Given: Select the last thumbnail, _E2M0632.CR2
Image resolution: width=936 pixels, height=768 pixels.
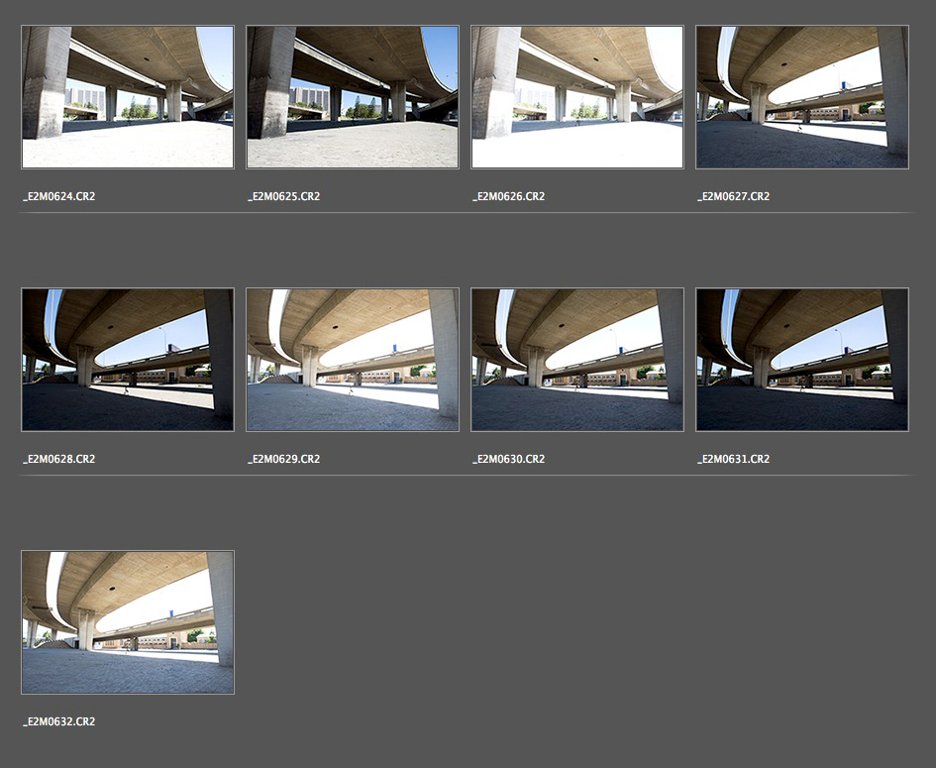Looking at the screenshot, I should 128,622.
